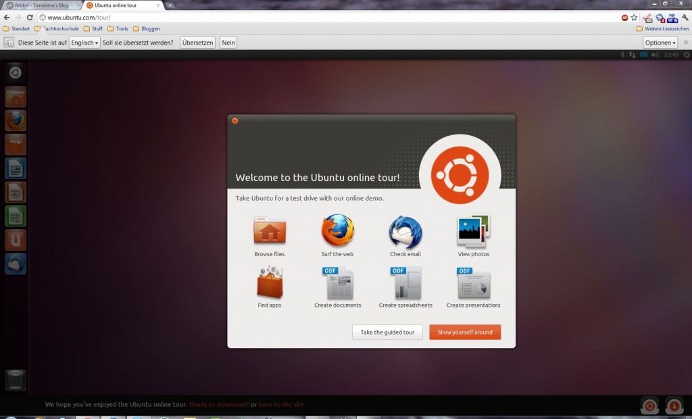Click the 23:45 clock in Ubuntu panel
Viewport: 692px width, 419px height.
[671, 55]
